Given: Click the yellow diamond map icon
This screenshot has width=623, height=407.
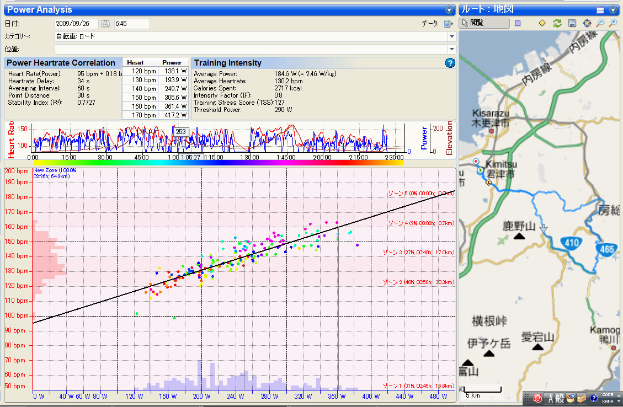Looking at the screenshot, I should tap(542, 23).
